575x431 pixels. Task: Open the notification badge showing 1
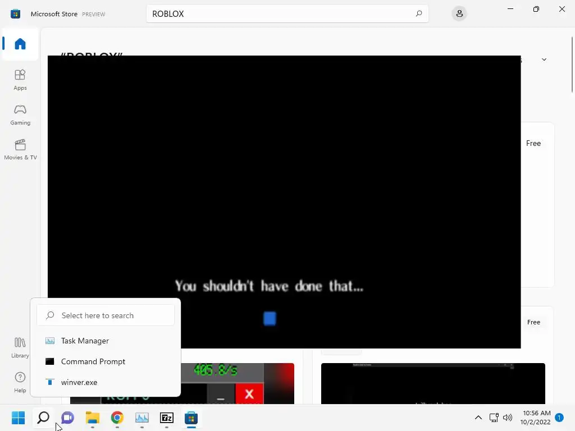tap(559, 418)
